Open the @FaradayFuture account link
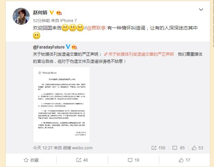The width and height of the screenshot is (214, 167). (x=49, y=47)
